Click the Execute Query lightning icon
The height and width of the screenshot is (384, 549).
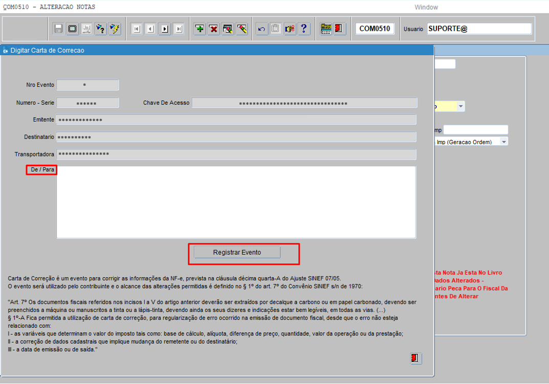click(x=115, y=29)
